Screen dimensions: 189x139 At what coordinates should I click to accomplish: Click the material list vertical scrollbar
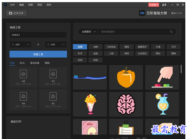tap(181, 69)
